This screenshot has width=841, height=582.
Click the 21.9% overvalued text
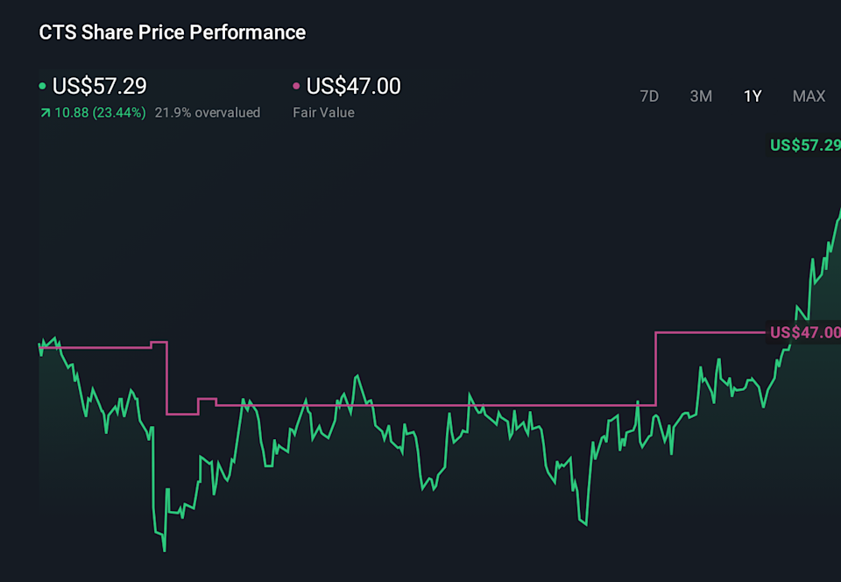(x=208, y=112)
